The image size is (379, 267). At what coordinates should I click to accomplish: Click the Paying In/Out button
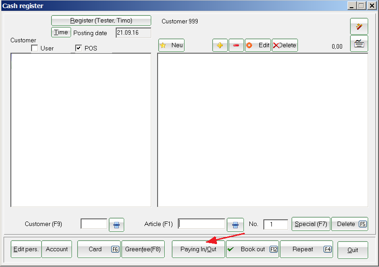click(199, 249)
